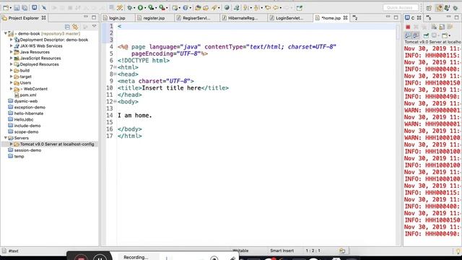Collapse all in Project Explorer
The image size is (462, 260).
pos(67,27)
